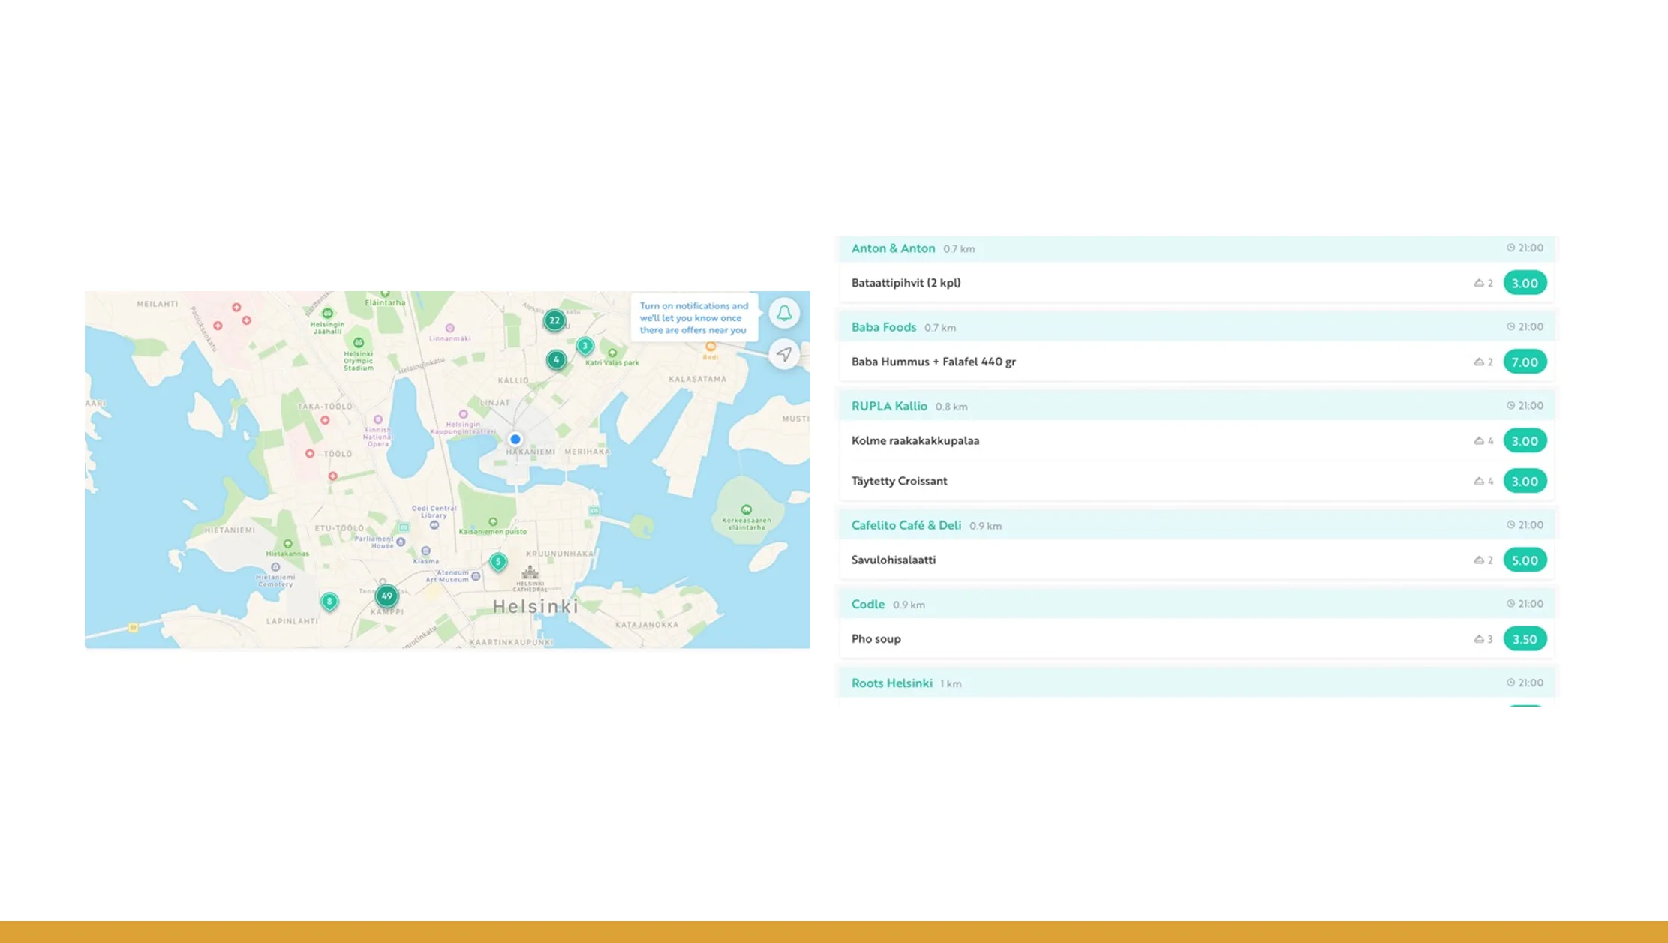The height and width of the screenshot is (943, 1668).
Task: Click the location arrow icon on map
Action: click(x=784, y=354)
